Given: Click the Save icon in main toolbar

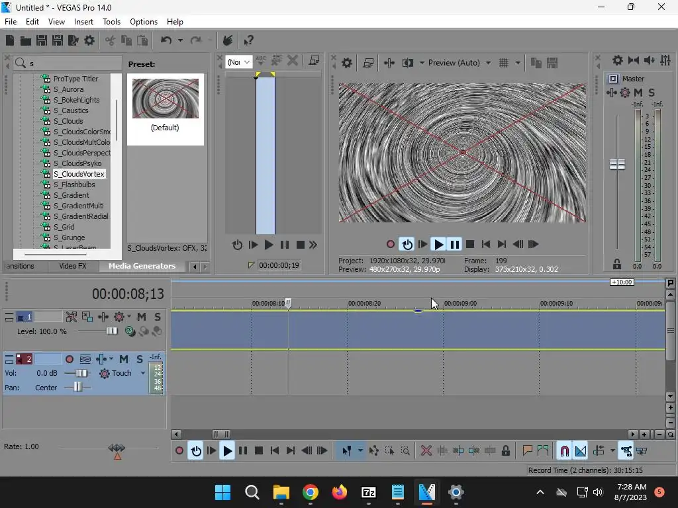Looking at the screenshot, I should tap(42, 40).
